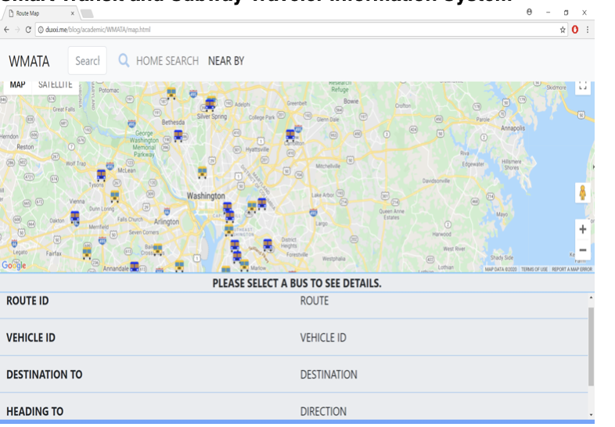Open the NEAR BY nav item
Screen dimensions: 615x427
pyautogui.click(x=226, y=61)
